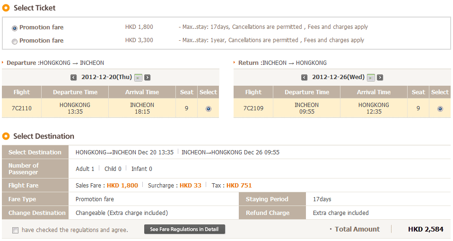Click flight number 7C2109 in return table
Viewport: 453px width, 241px height.
[253, 108]
